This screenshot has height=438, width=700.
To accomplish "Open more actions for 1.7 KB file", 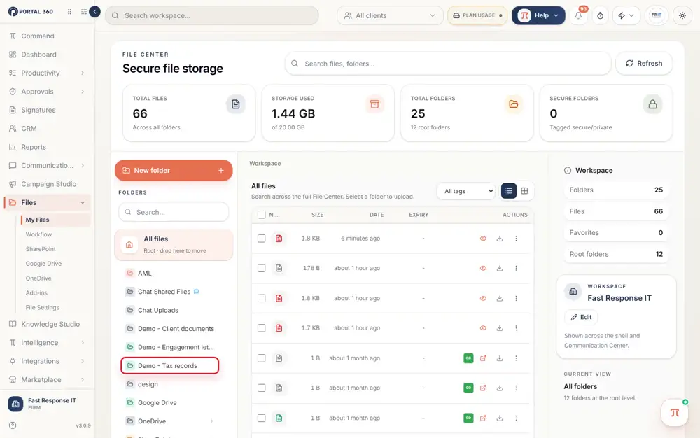I will point(516,328).
